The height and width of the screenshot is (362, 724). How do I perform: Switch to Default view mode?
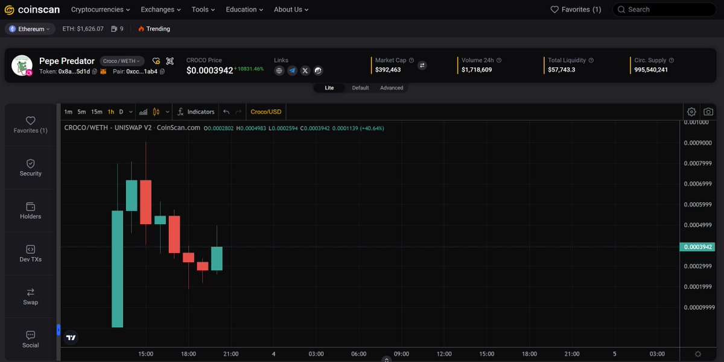point(360,88)
